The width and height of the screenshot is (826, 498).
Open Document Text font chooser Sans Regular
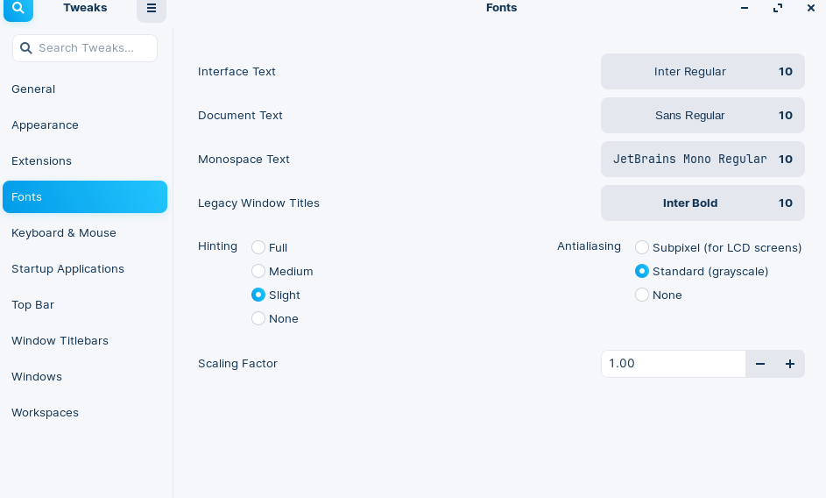(x=702, y=116)
